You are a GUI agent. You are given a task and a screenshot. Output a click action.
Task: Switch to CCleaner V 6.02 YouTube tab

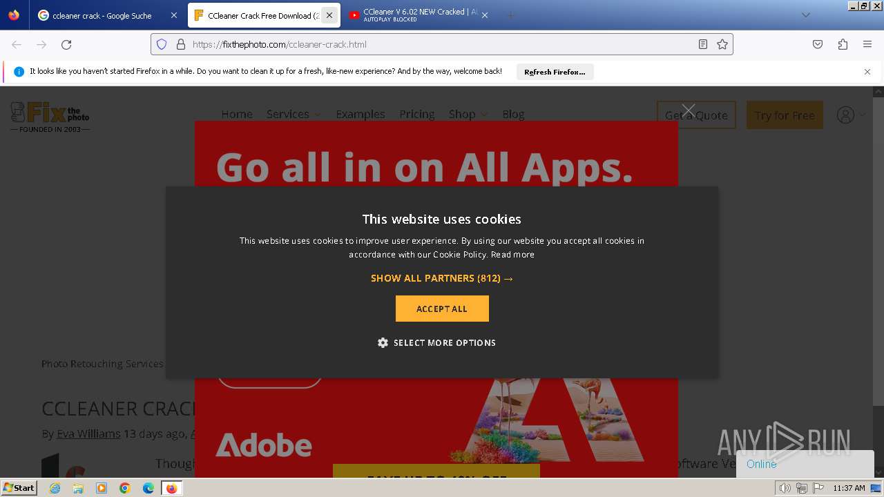(x=419, y=15)
